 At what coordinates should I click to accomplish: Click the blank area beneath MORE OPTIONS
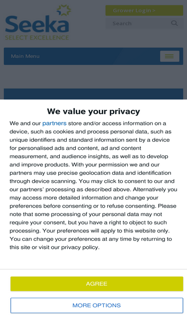pyautogui.click(x=94, y=323)
